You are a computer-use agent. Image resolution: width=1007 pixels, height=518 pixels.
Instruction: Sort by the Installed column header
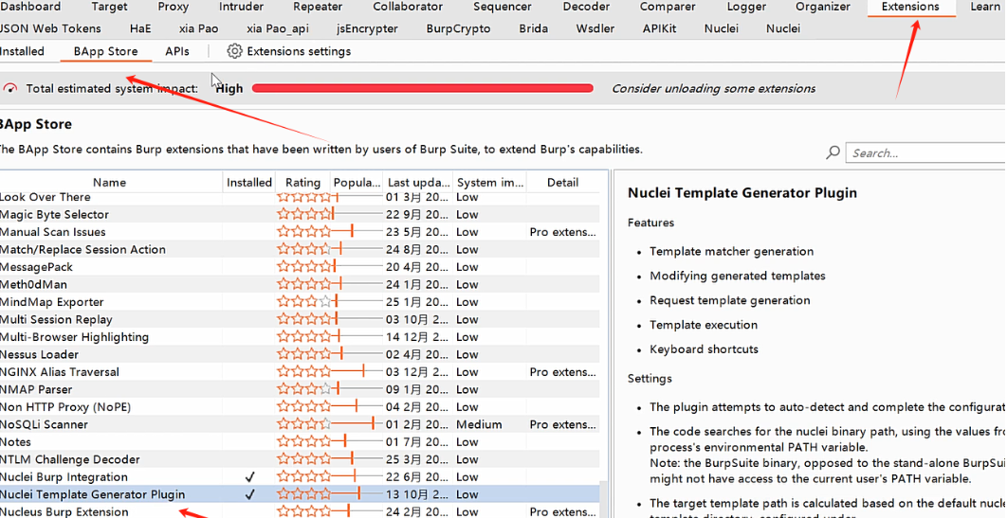click(x=249, y=182)
